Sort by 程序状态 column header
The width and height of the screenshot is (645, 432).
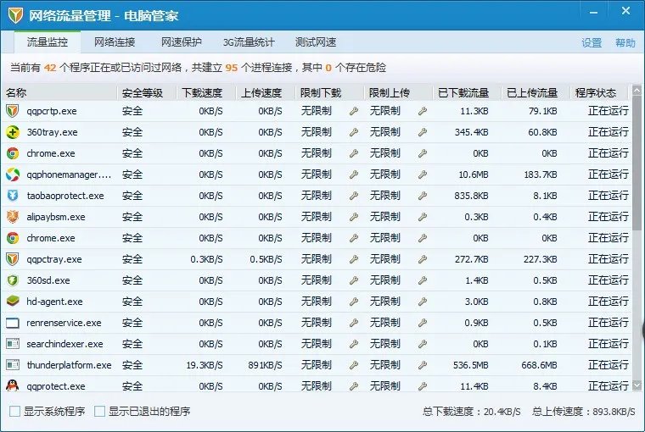coord(599,93)
